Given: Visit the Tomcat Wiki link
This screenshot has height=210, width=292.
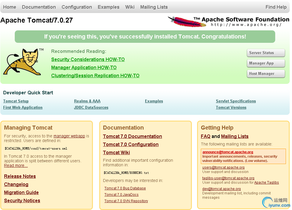Looking at the screenshot, I should tap(116, 153).
